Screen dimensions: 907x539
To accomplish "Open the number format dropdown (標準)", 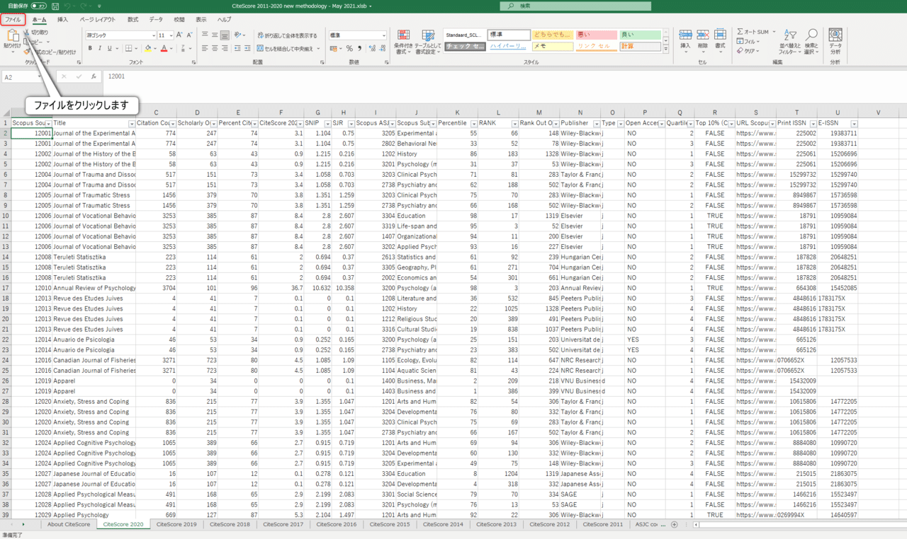I will (x=383, y=35).
